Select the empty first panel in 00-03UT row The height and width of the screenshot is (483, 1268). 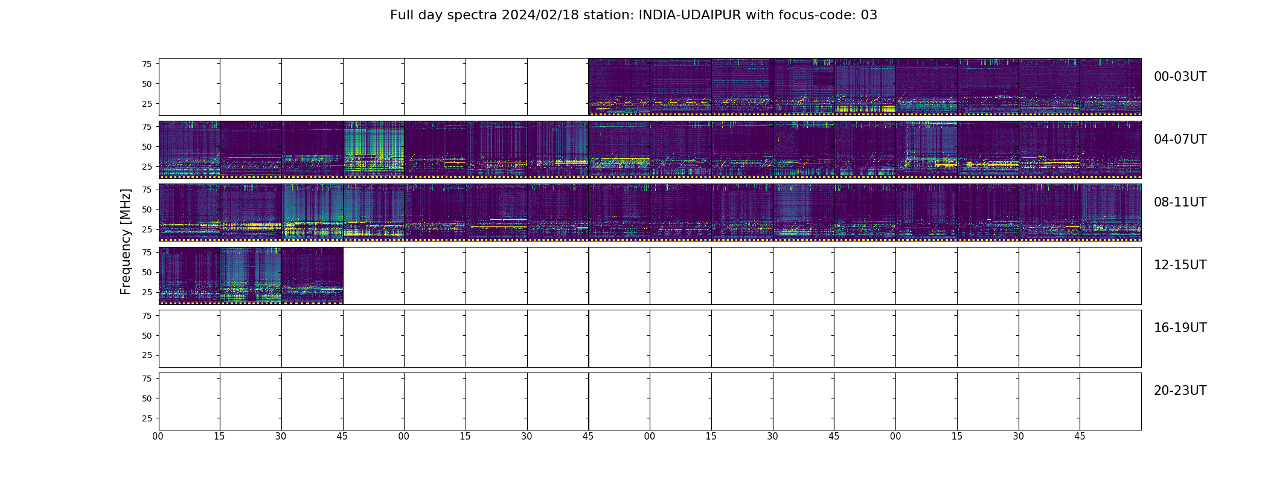coord(190,86)
